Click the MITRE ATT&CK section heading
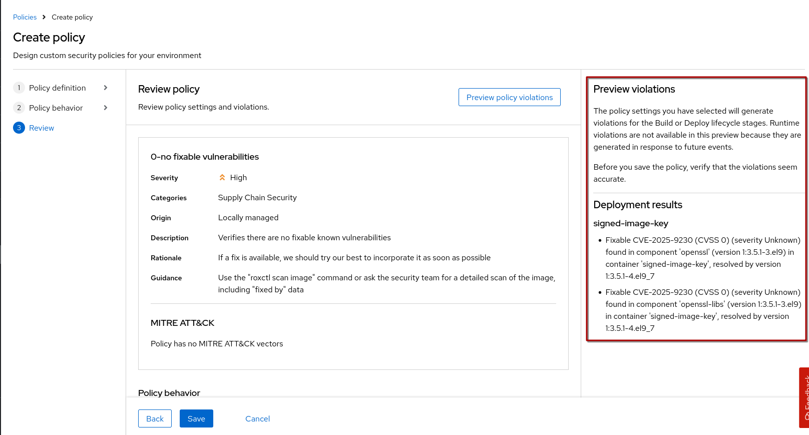The height and width of the screenshot is (435, 809). coord(182,323)
